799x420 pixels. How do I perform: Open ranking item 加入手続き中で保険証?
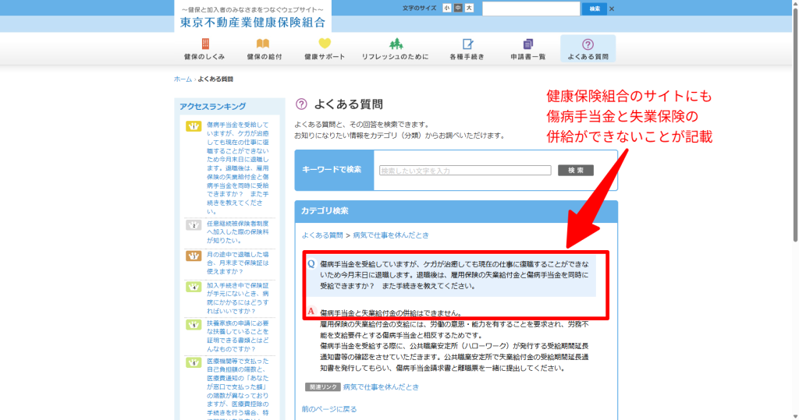(x=238, y=298)
